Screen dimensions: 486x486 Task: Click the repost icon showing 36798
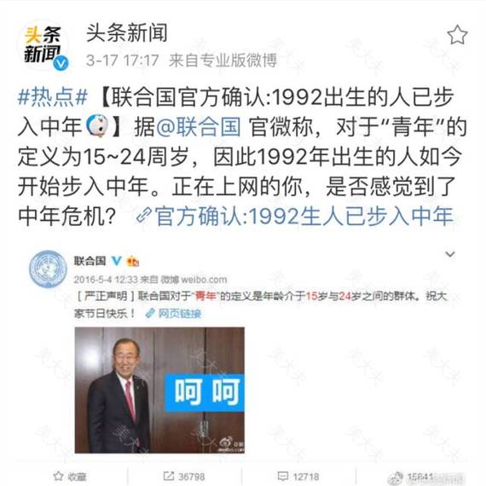(x=169, y=476)
